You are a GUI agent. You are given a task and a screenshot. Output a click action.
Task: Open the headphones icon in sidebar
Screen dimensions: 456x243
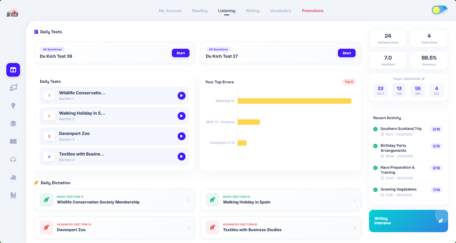pos(13,159)
